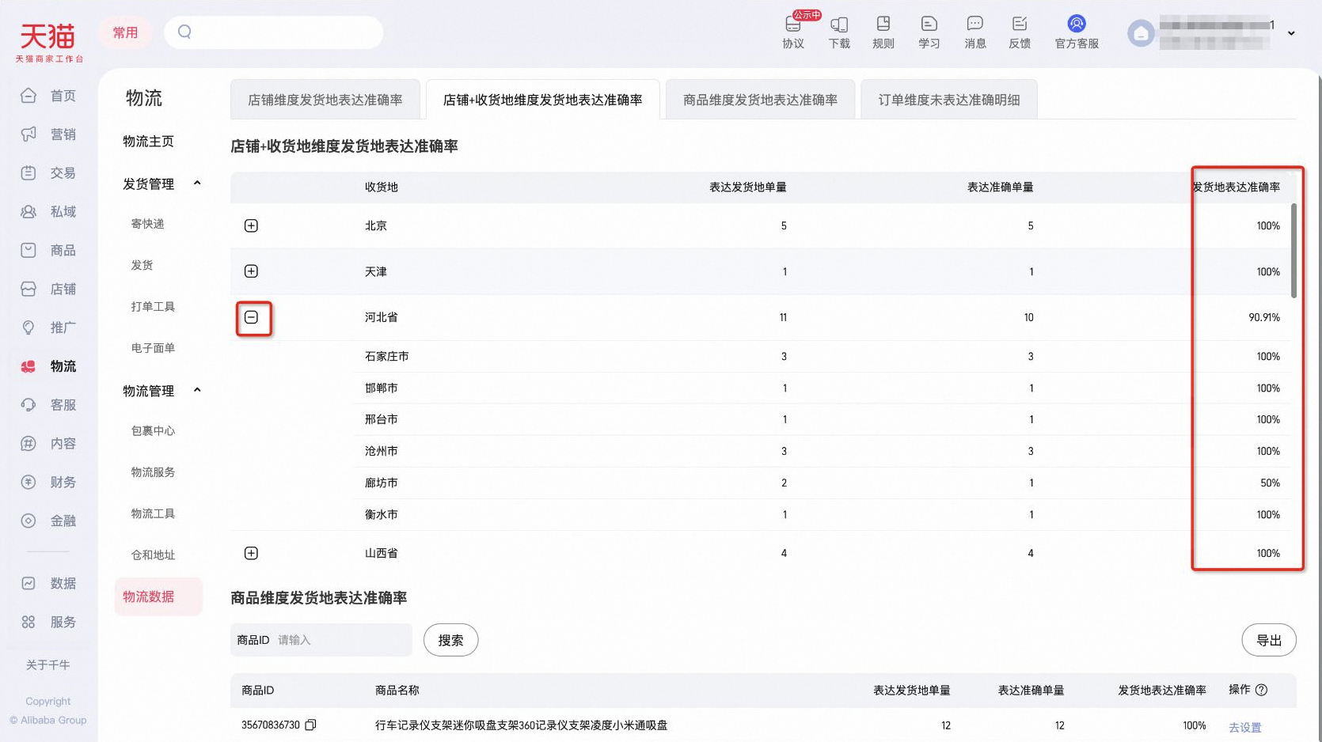Open the 下载 download icon
Image resolution: width=1322 pixels, height=742 pixels.
tap(839, 32)
